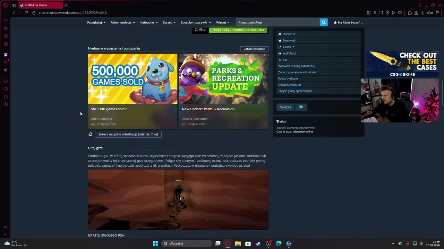Image resolution: width=444 pixels, height=249 pixels.
Task: Open Microsoft Store from the taskbar
Action: [x=248, y=243]
